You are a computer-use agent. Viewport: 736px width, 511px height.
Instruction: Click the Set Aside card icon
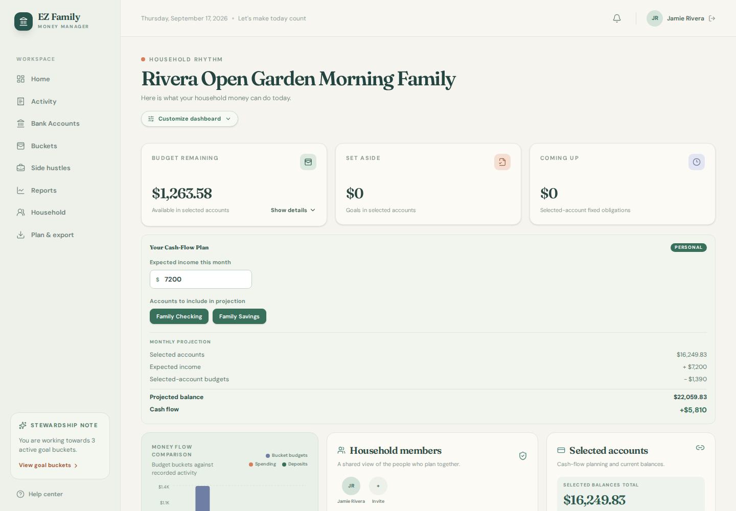[502, 162]
